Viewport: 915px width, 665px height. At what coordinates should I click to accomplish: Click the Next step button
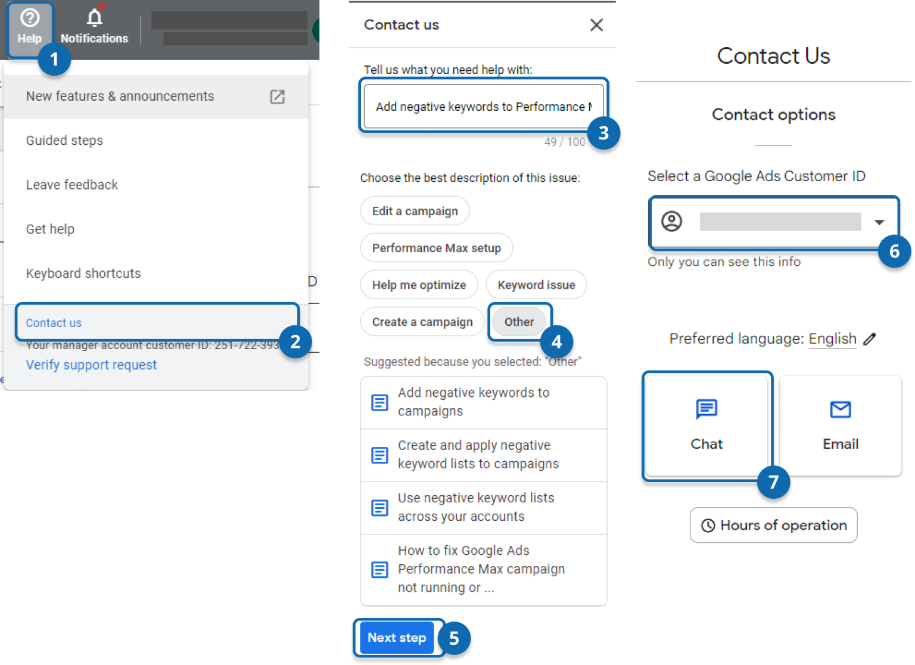point(397,638)
